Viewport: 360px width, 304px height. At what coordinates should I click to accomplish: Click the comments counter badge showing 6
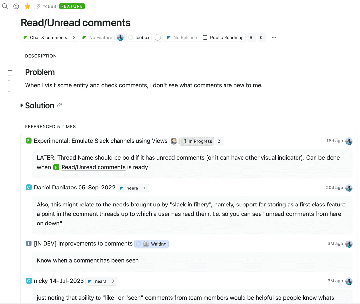tap(251, 37)
